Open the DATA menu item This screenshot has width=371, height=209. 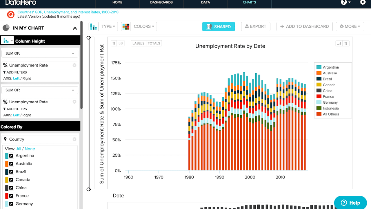click(205, 2)
